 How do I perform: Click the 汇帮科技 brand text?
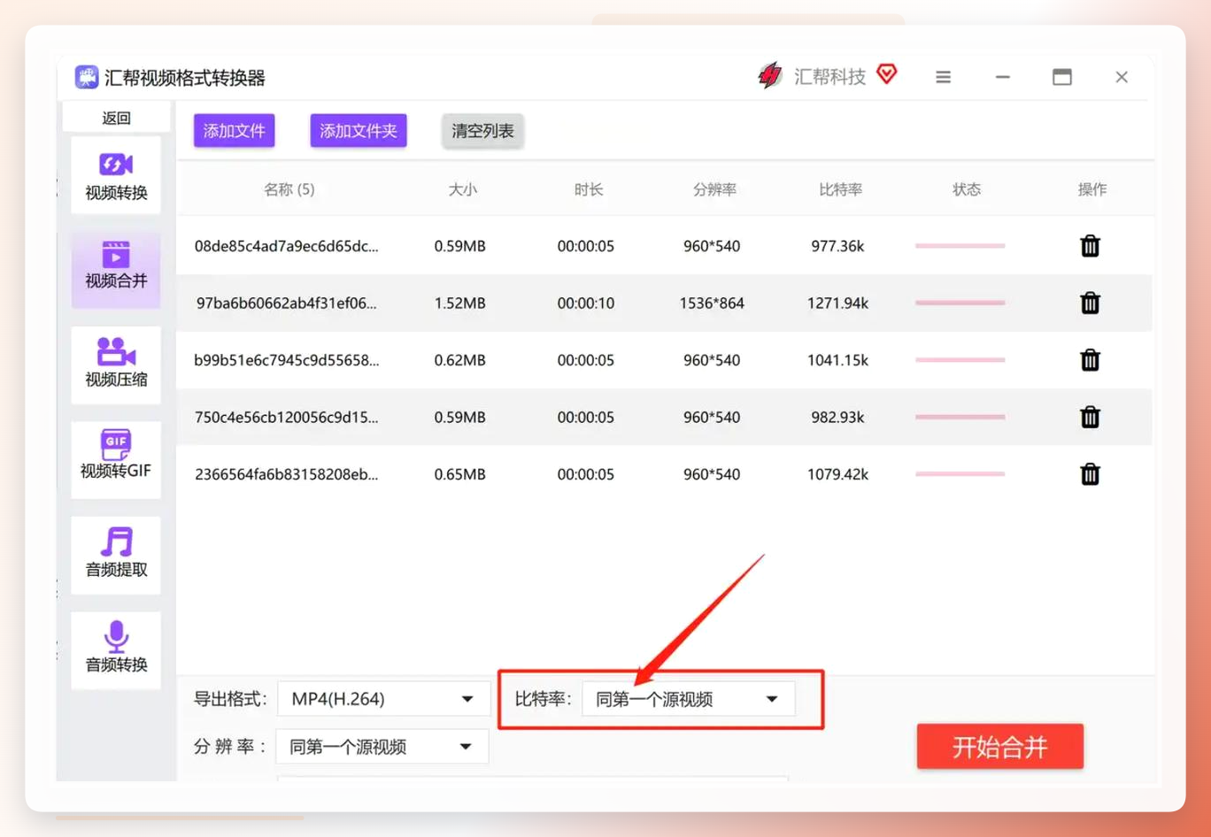point(829,77)
